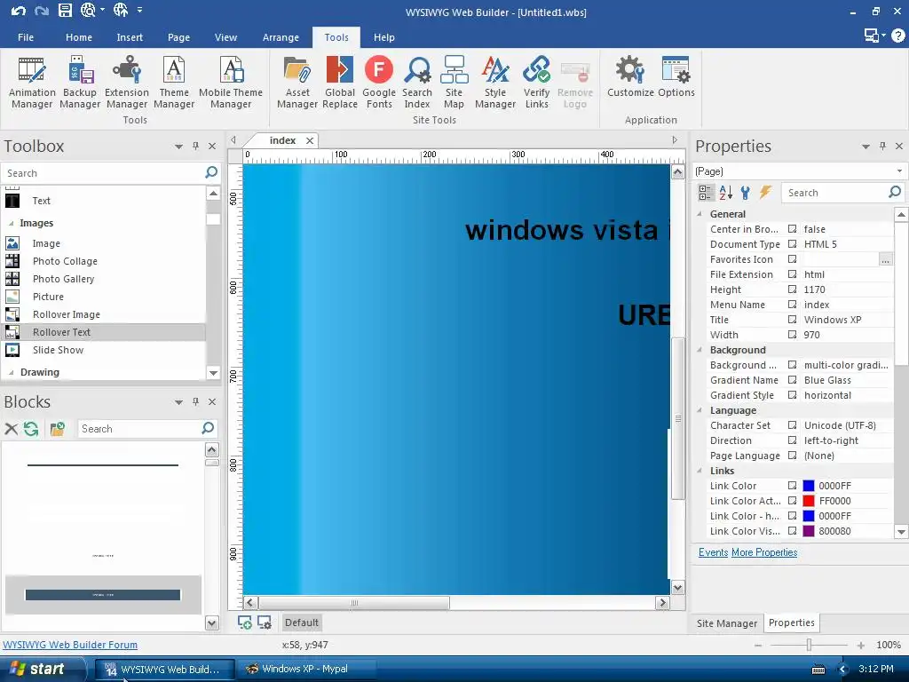909x682 pixels.
Task: Generate the Site Map
Action: [x=454, y=83]
